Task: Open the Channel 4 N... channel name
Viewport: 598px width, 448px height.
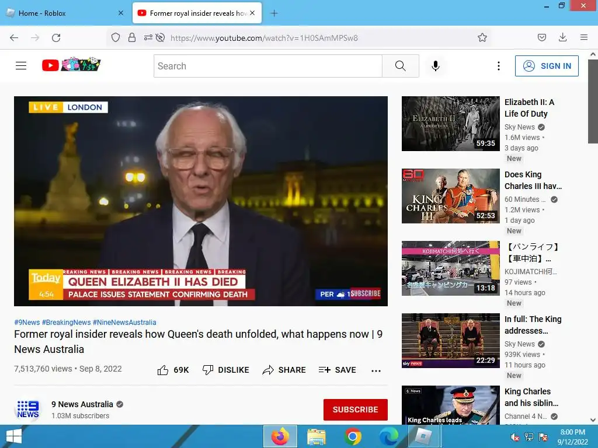Action: click(x=526, y=416)
